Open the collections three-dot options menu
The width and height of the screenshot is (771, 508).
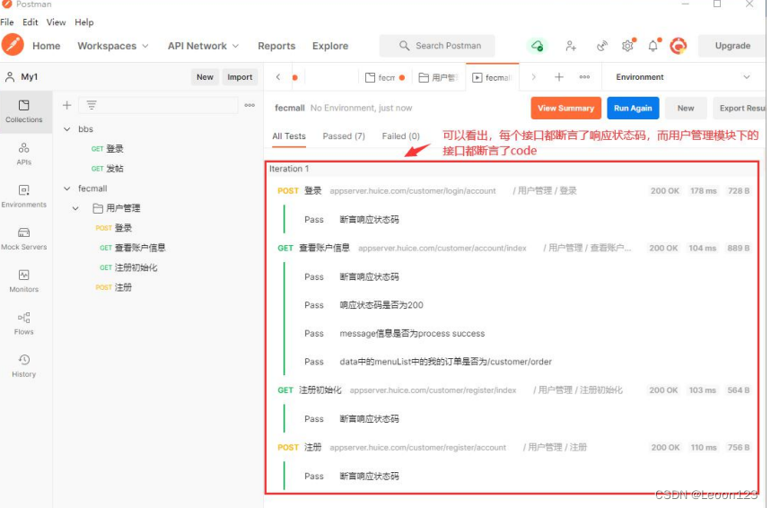(250, 105)
